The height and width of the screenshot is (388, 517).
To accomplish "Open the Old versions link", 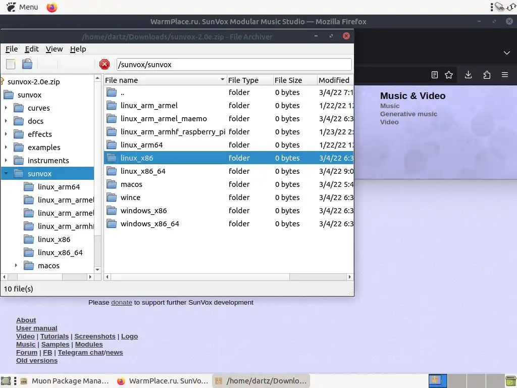I will coord(36,361).
